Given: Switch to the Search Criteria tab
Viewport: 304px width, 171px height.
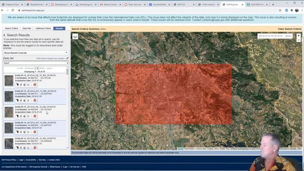Looking at the screenshot, I should click(11, 28).
